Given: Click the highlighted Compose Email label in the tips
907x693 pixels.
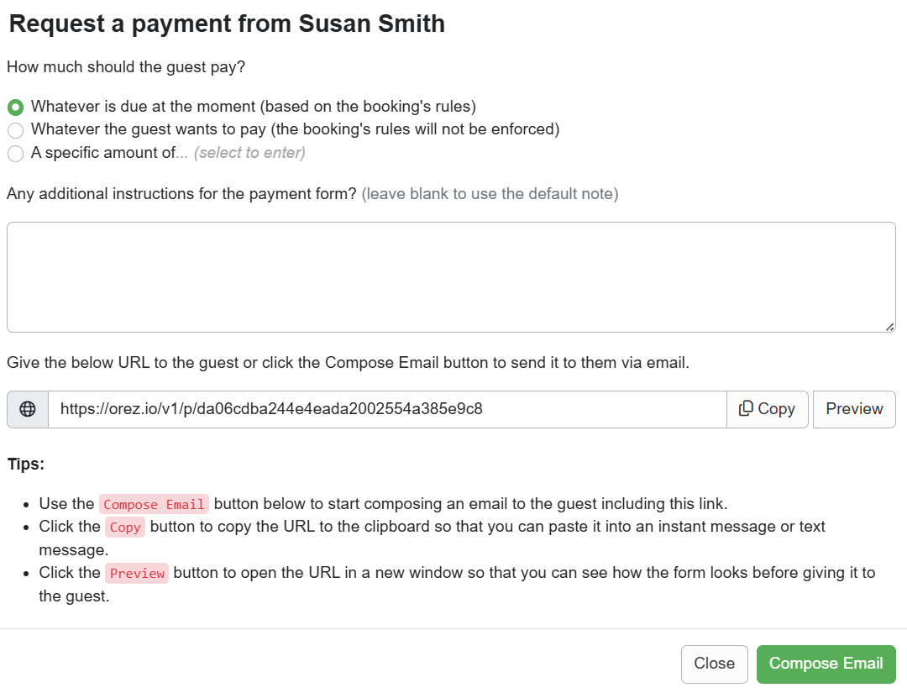Looking at the screenshot, I should [154, 504].
